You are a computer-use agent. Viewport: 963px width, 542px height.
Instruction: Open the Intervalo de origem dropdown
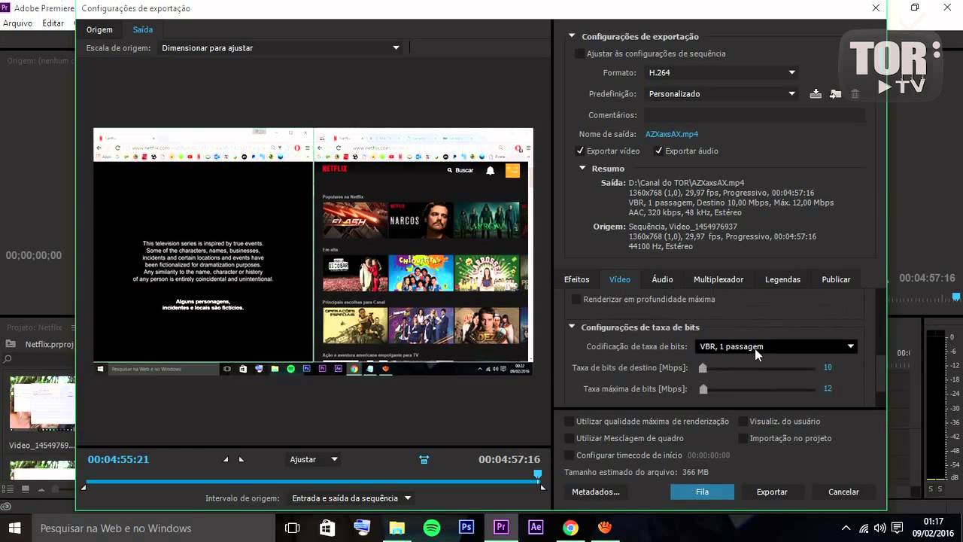point(350,498)
